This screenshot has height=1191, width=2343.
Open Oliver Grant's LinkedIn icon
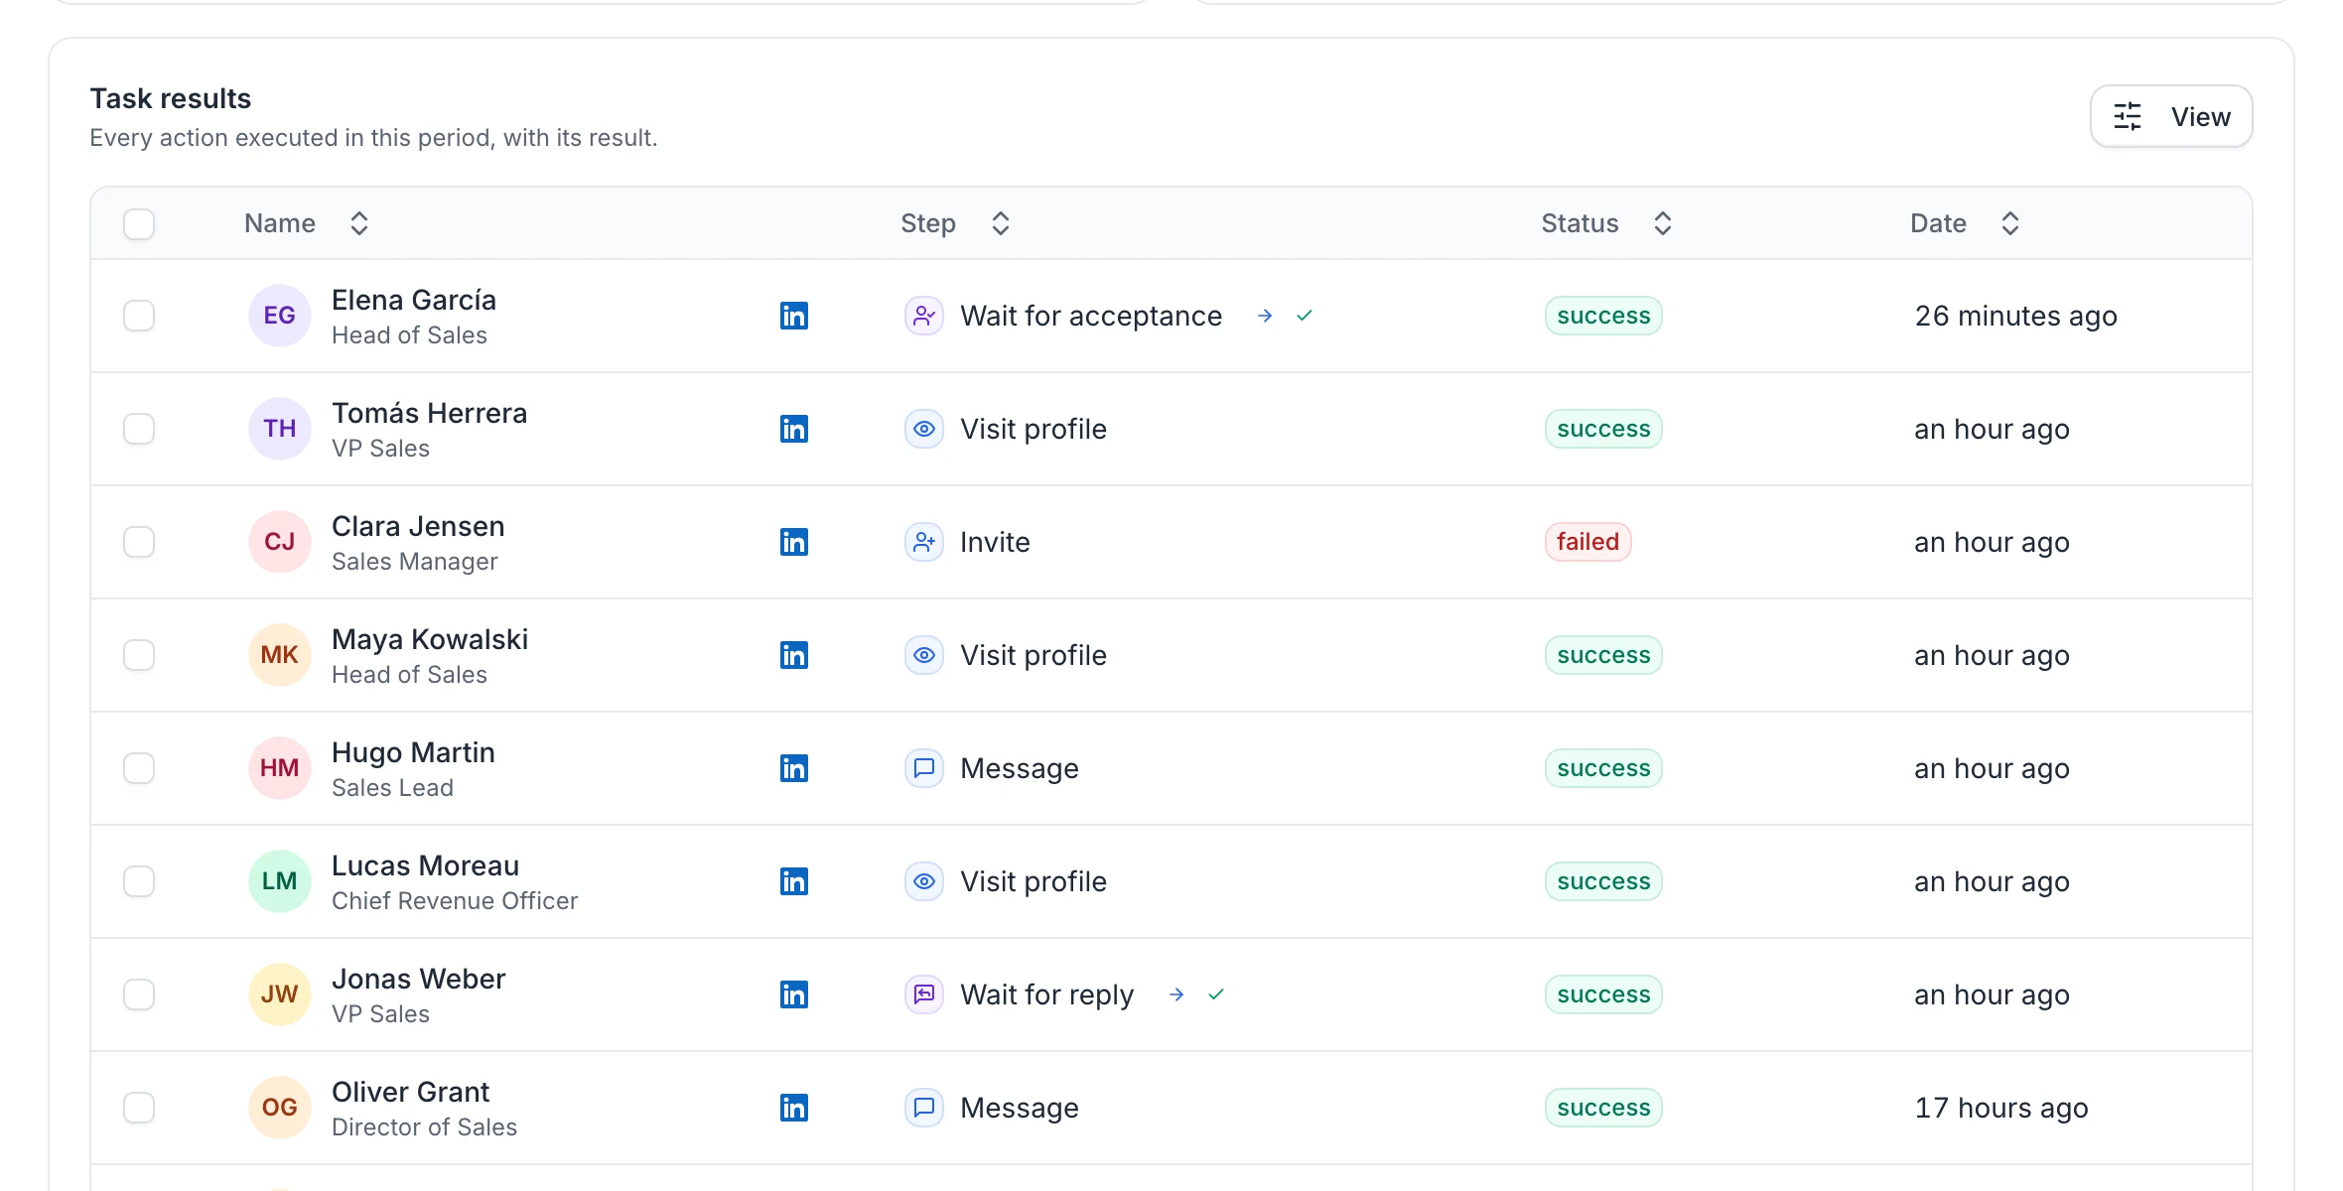[793, 1108]
